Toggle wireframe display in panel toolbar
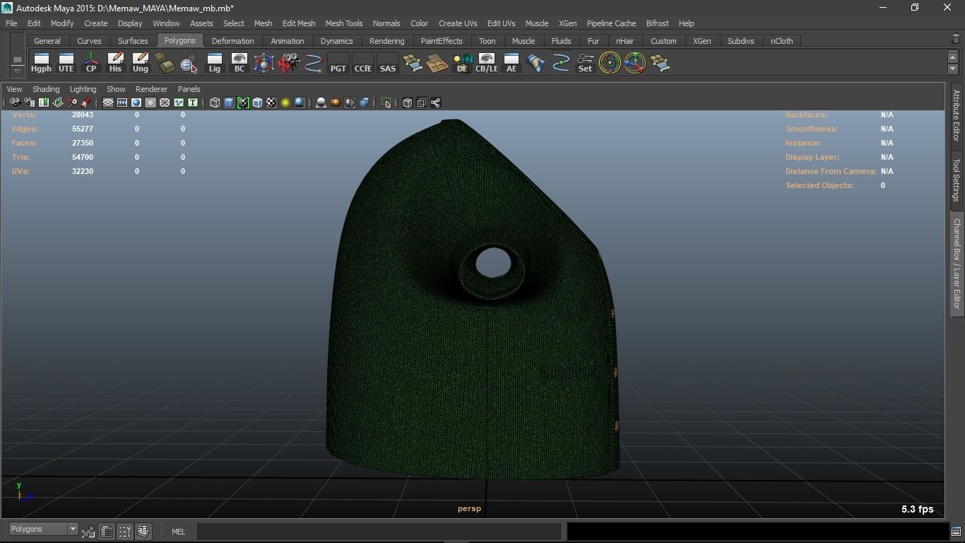This screenshot has height=543, width=965. (x=215, y=103)
